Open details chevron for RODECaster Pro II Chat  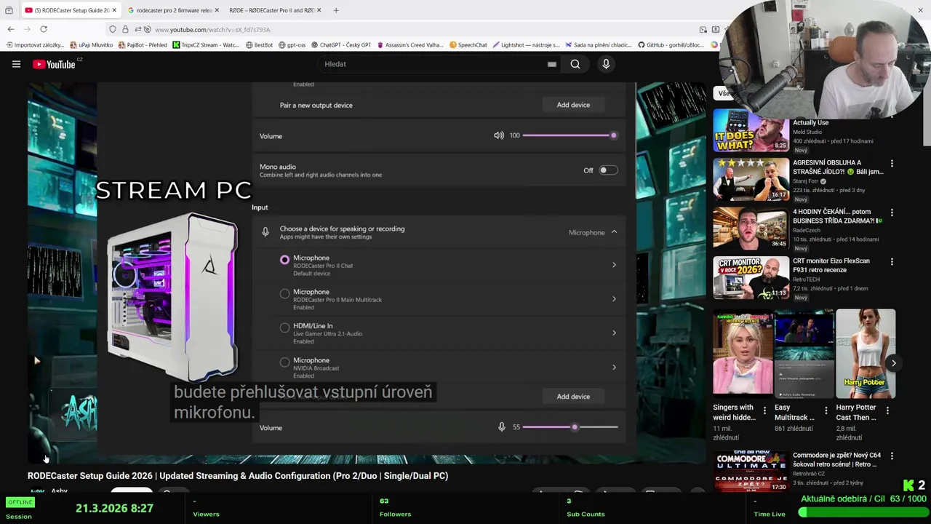click(x=614, y=265)
